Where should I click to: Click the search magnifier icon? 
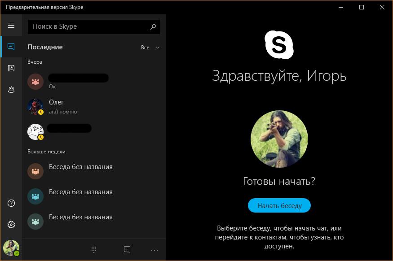pos(153,27)
